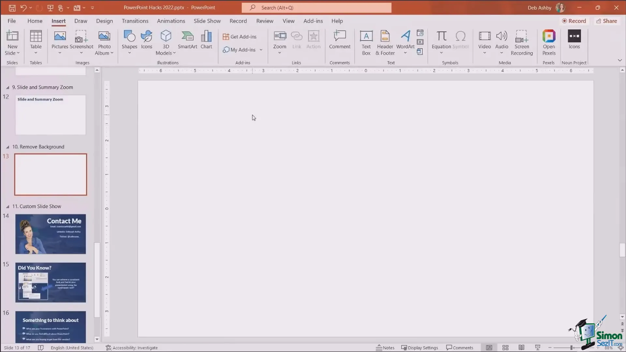Toggle the Notes pane
Screen dimensions: 626x352
385,348
